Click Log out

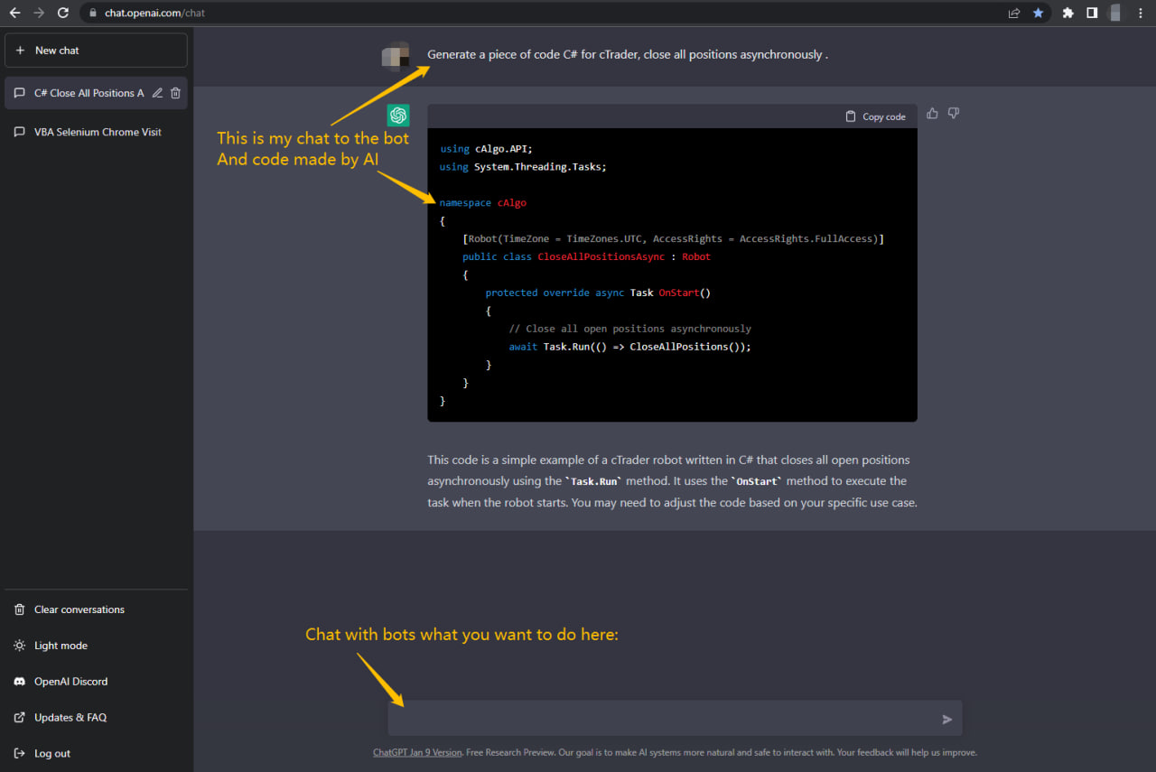click(96, 754)
